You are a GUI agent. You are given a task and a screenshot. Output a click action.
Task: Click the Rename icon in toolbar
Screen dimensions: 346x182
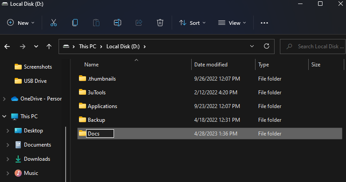pyautogui.click(x=118, y=23)
